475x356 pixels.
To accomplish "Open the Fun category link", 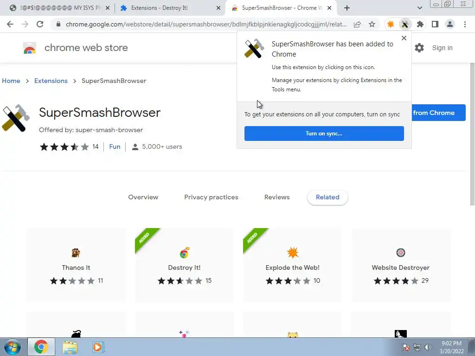I will pos(115,147).
